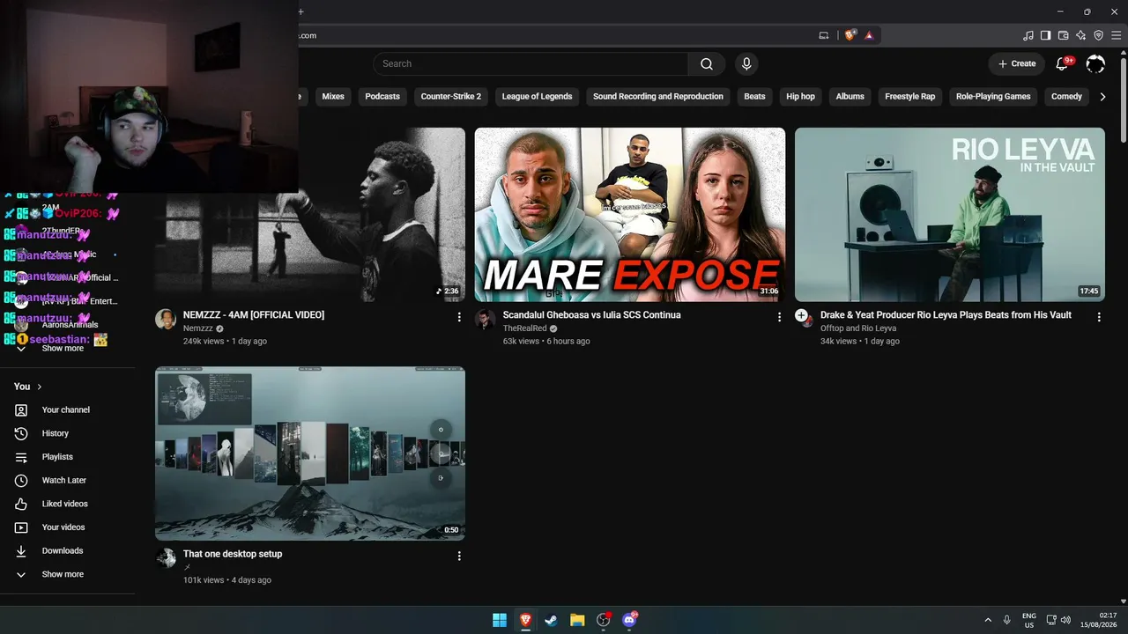The height and width of the screenshot is (634, 1128).
Task: Toggle the Brave sidebar panel icon
Action: coord(1046,35)
